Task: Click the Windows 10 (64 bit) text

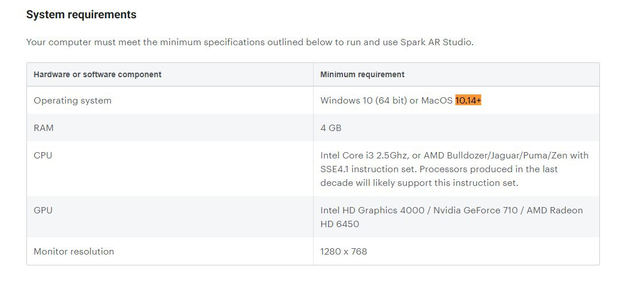Action: (364, 101)
